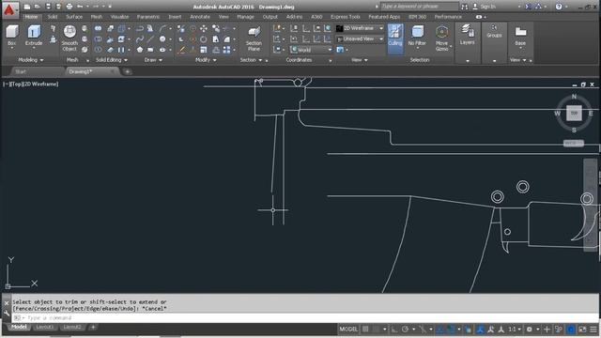601x338 pixels.
Task: Open the Annotate ribbon tab
Action: (200, 17)
